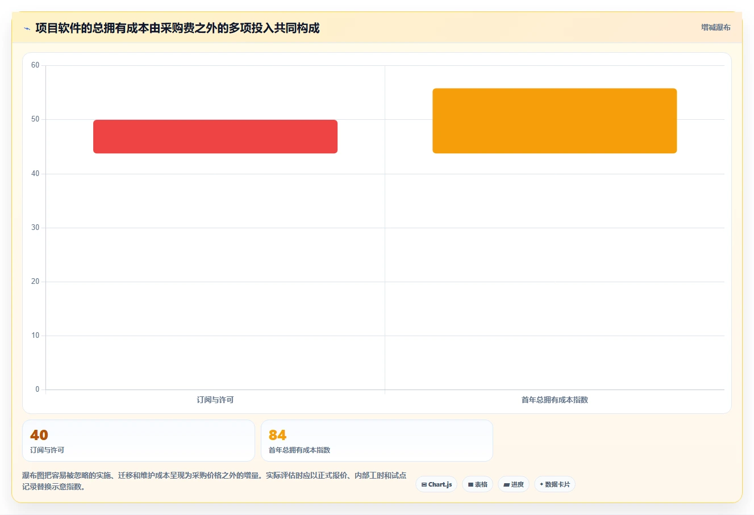Viewport: 754px width, 515px height.
Task: Select the 首年总拥有成本指数 x-axis label
Action: tap(555, 400)
